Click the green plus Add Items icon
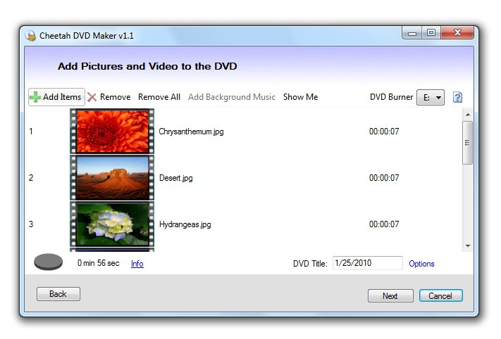Viewport: 501px width, 339px height. pyautogui.click(x=35, y=97)
